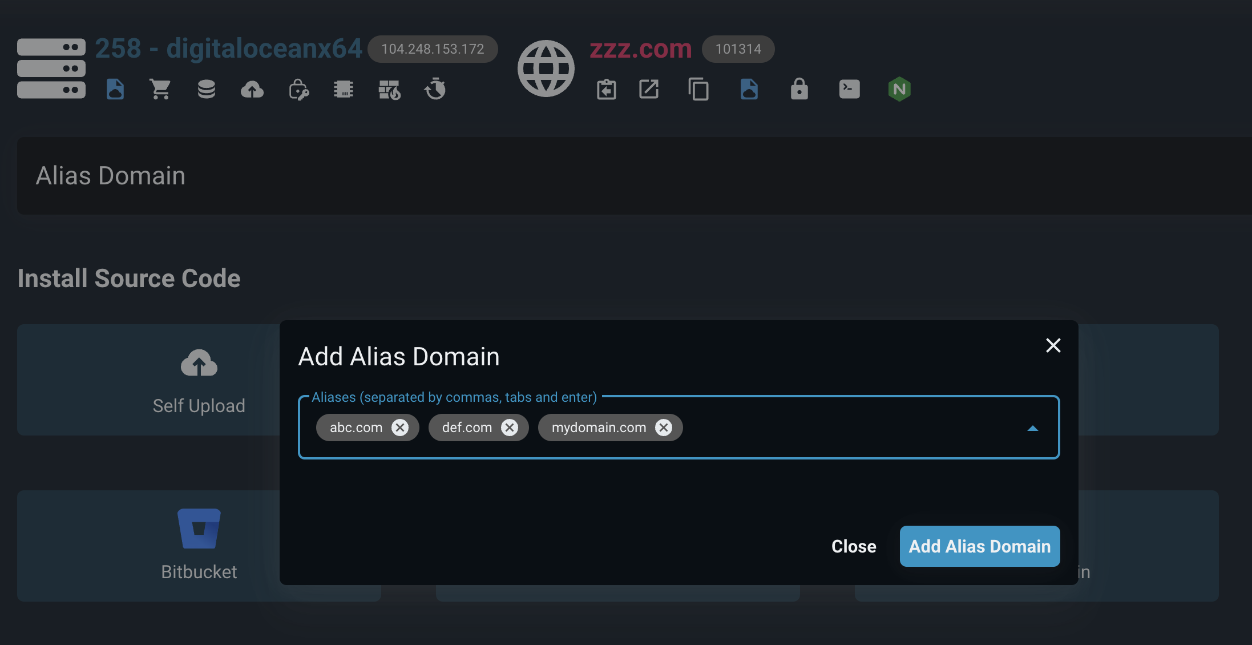Open the database icon for the server

coord(206,89)
